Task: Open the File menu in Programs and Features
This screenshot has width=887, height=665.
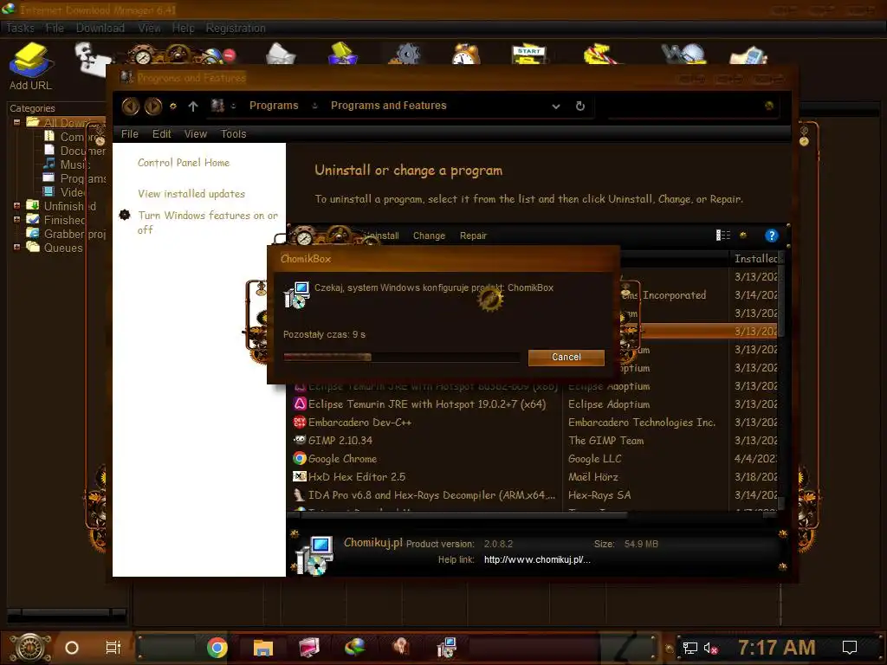Action: [x=130, y=134]
